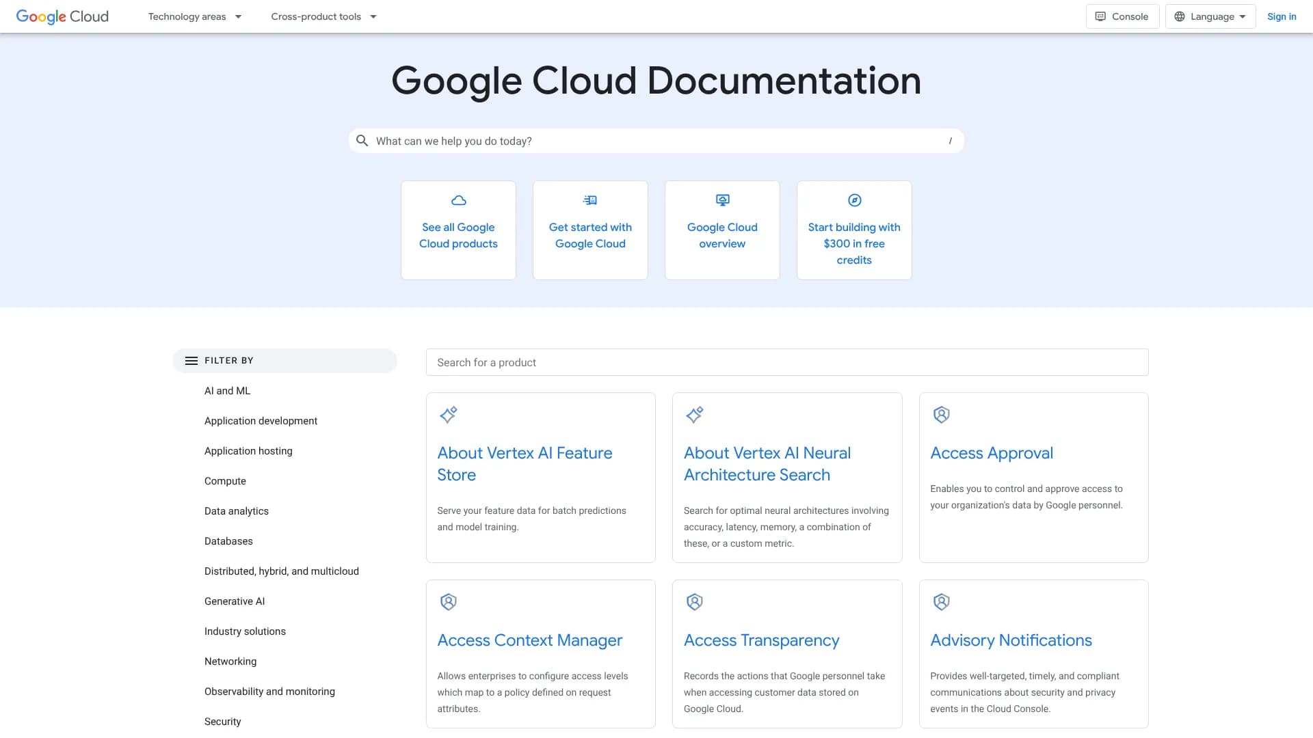Focus the 'What can we help you do today?' search field
The image size is (1313, 738).
tap(656, 141)
